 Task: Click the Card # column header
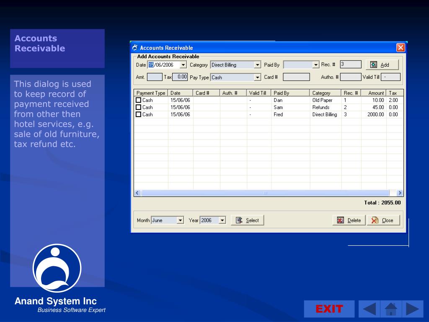tap(206, 93)
